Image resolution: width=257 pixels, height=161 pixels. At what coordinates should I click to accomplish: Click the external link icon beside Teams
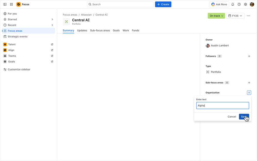52,56
